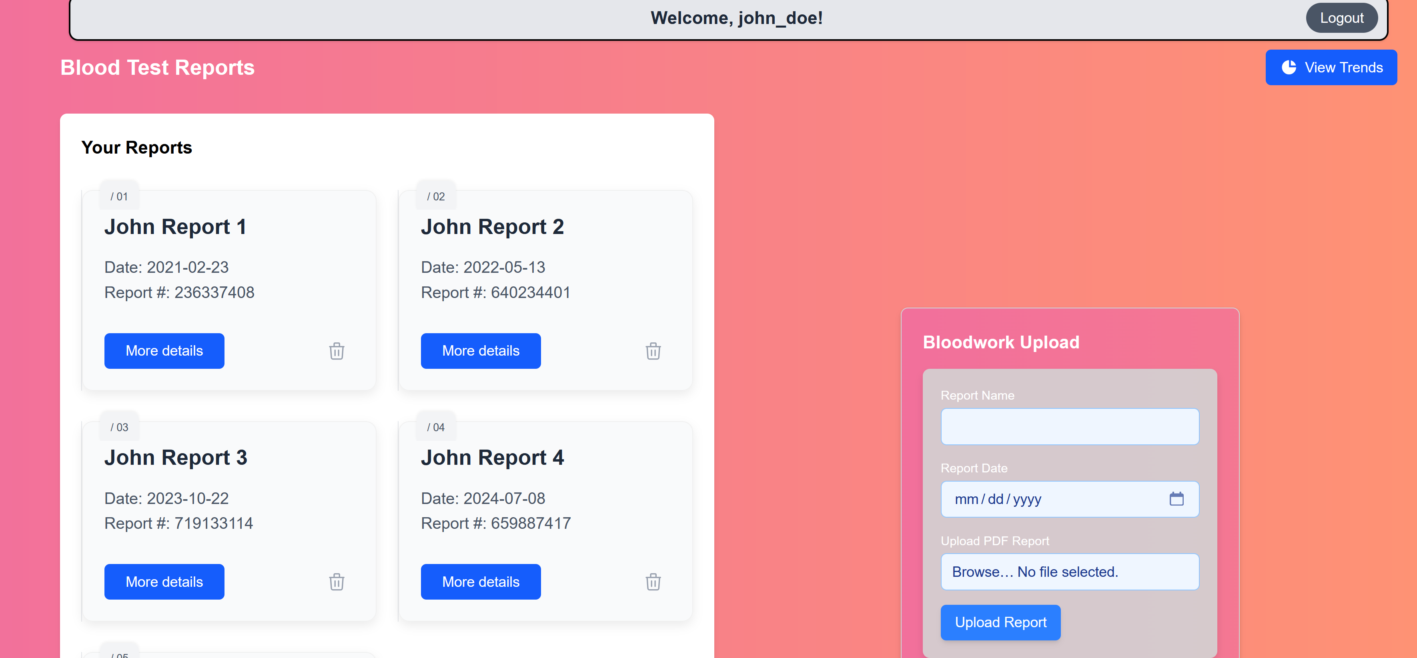Click the pie chart icon in View Trends
The width and height of the screenshot is (1417, 658).
point(1289,67)
